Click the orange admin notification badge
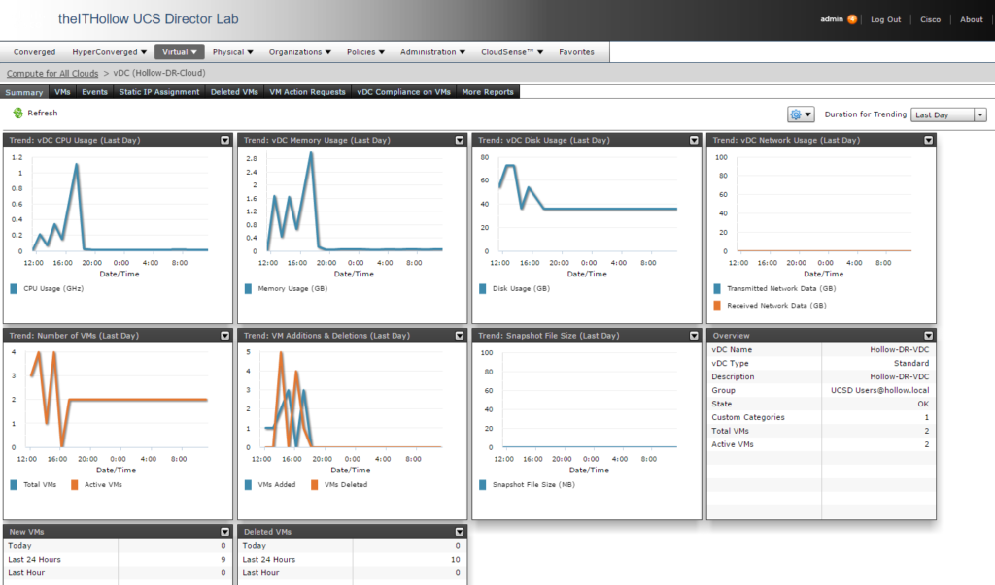The height and width of the screenshot is (585, 995). tap(852, 19)
